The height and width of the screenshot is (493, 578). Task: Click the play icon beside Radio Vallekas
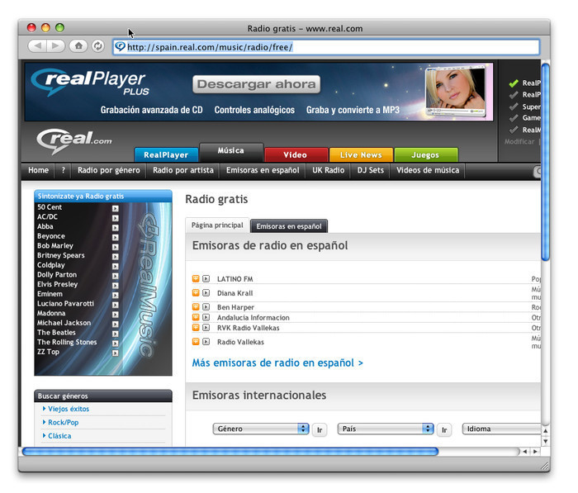pos(206,341)
